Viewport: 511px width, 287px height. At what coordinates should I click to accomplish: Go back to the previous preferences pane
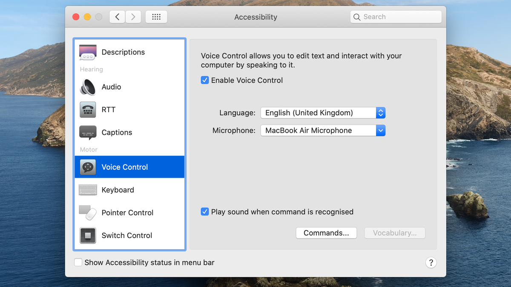coord(117,17)
